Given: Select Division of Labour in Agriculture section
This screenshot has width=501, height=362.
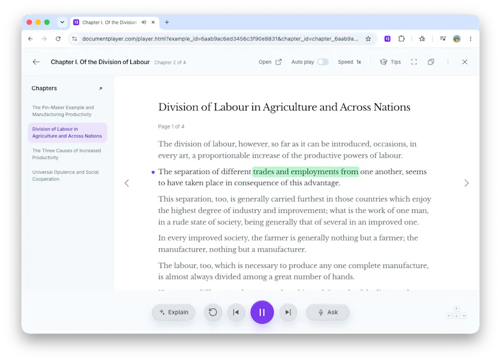Looking at the screenshot, I should tap(67, 132).
